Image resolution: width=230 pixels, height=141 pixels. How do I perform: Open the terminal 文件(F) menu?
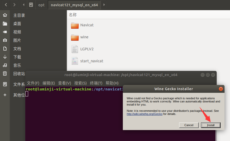click(33, 83)
